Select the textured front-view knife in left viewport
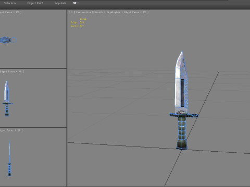Image resolution: width=250 pixels, height=187 pixels. (x=7, y=98)
